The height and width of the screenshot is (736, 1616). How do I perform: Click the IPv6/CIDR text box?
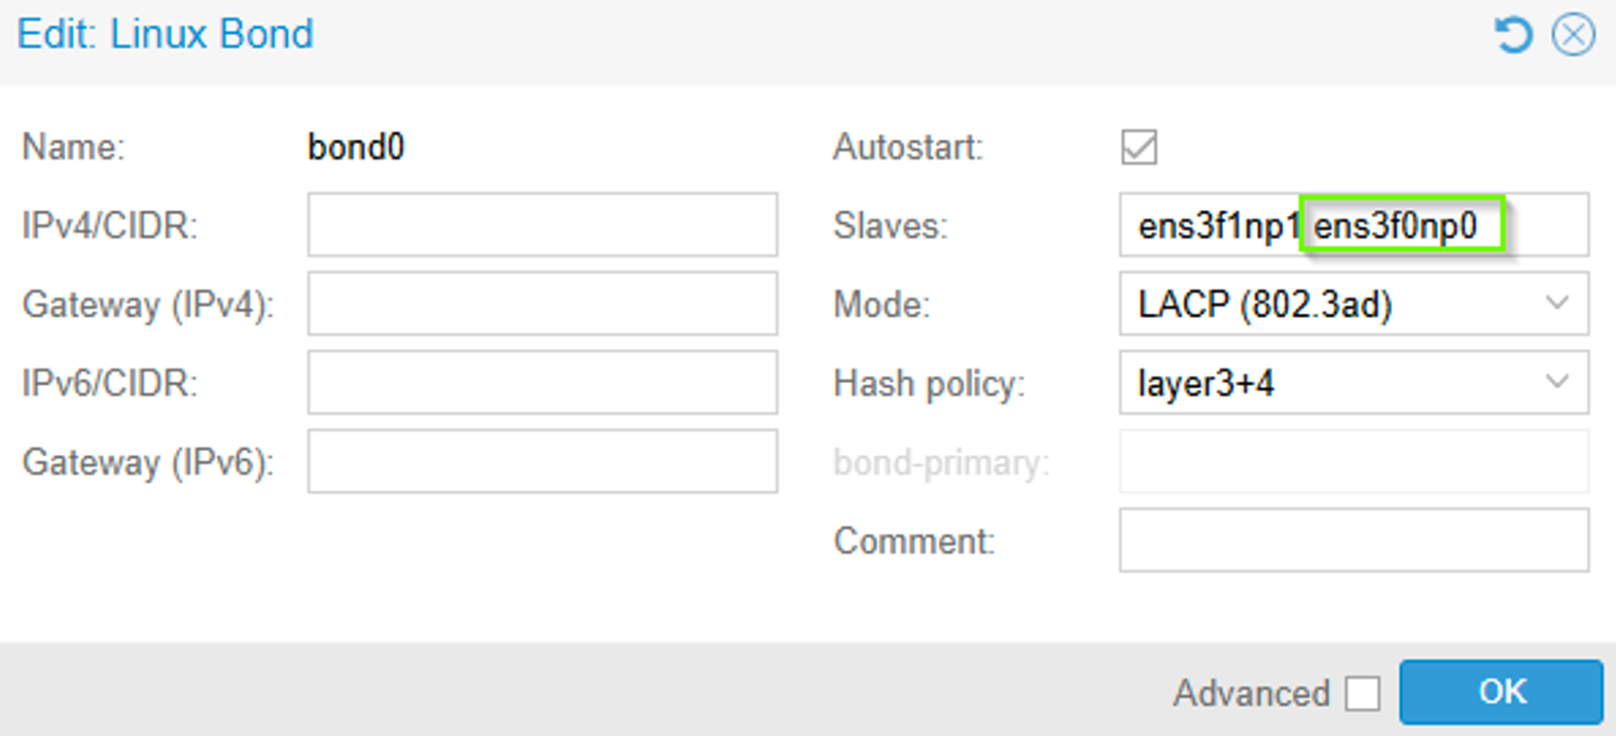point(541,382)
